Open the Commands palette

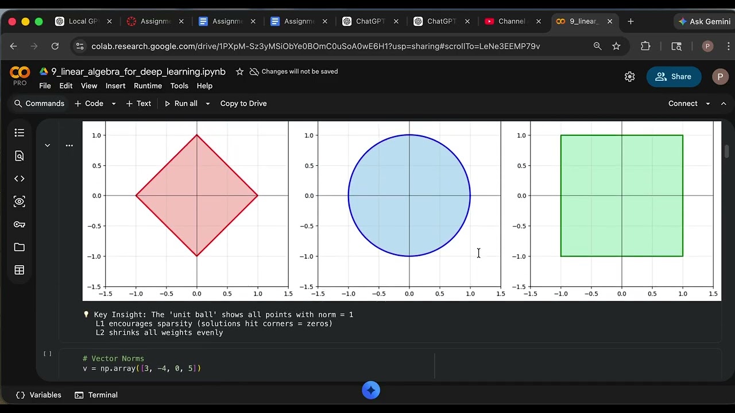(39, 104)
